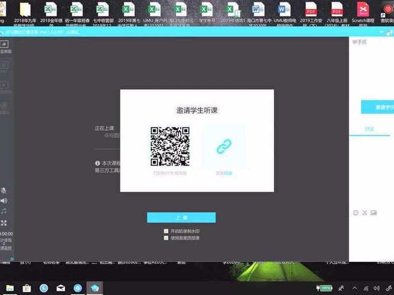Image resolution: width=394 pixels, height=295 pixels.
Task: Click the active classroom app icon on the taskbar
Action: coord(95,288)
